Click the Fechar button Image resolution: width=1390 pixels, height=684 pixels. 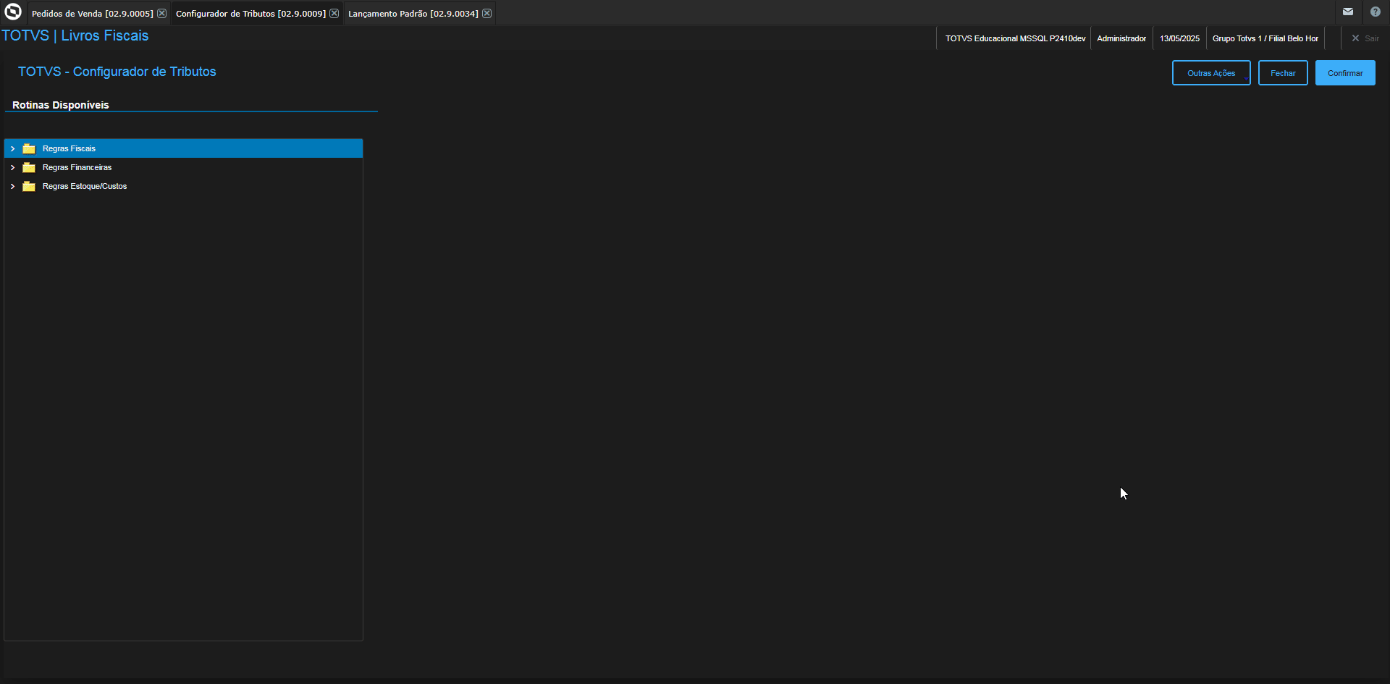coord(1283,73)
